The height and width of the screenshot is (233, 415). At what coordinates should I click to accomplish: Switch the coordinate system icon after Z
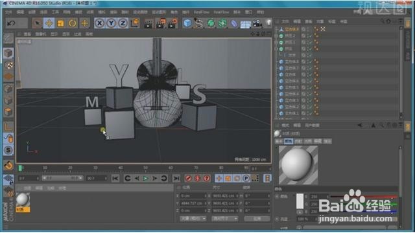135,23
